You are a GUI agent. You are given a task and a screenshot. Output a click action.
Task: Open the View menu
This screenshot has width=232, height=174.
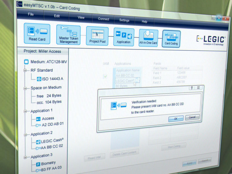click(x=81, y=17)
